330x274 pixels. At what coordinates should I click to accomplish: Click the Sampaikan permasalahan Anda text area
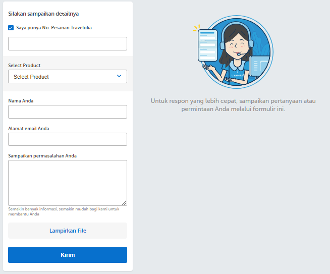coord(68,183)
